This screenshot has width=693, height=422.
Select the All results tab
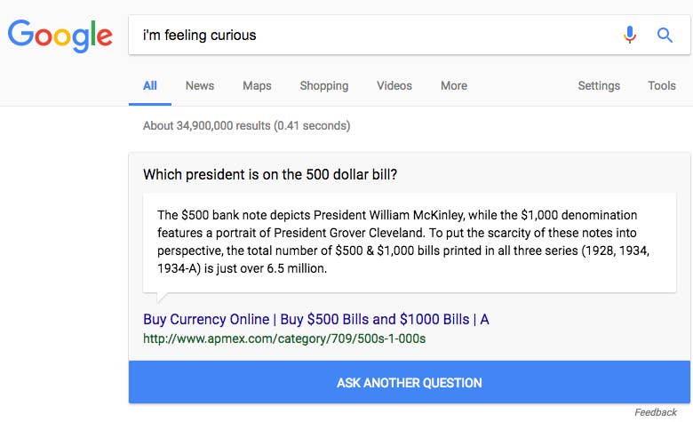click(150, 86)
